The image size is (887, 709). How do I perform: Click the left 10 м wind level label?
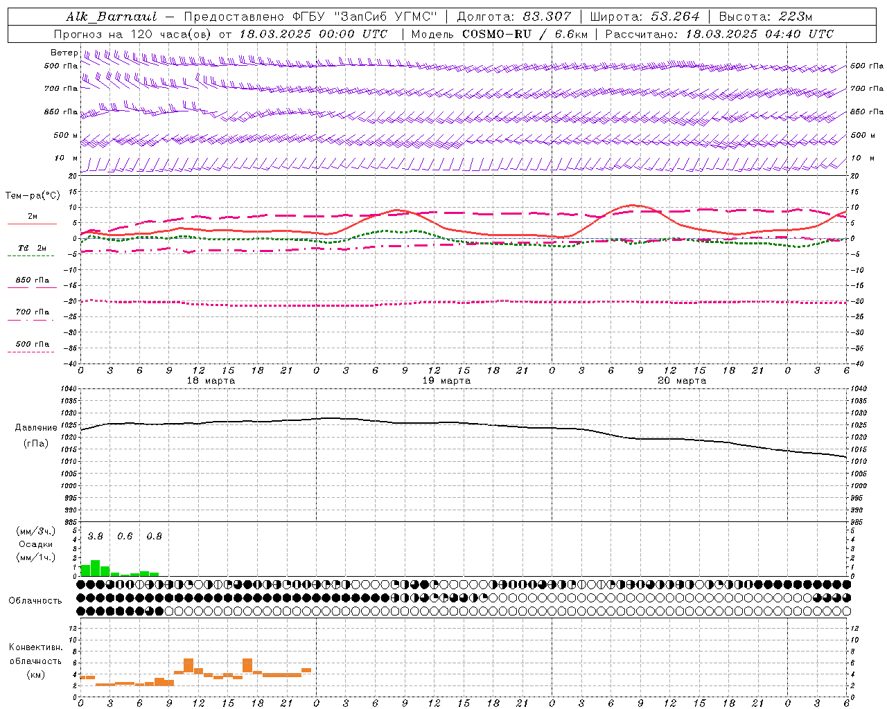click(67, 158)
